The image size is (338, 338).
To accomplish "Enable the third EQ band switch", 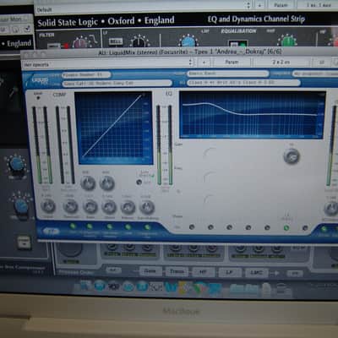I will click(230, 227).
